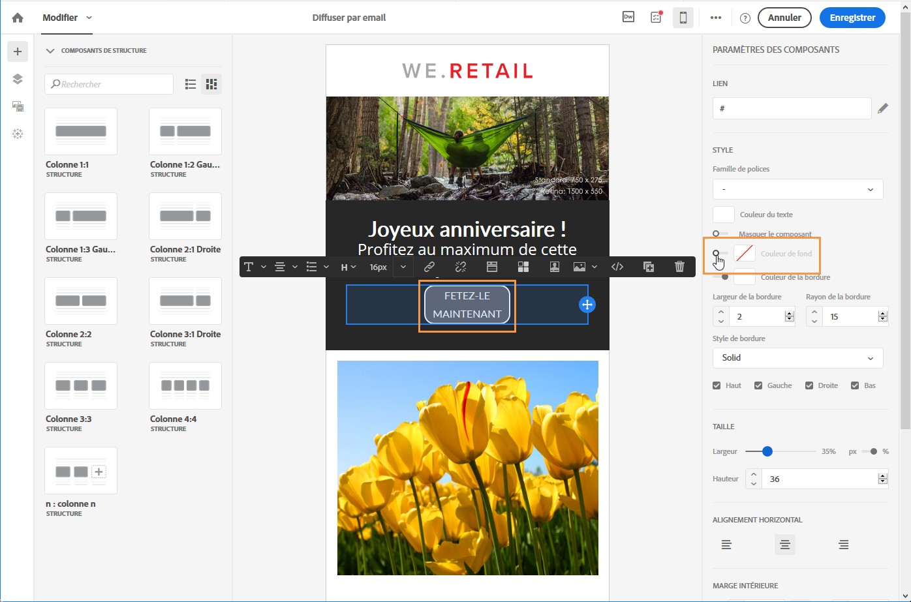Click the Largeur slider handle
The image size is (911, 602).
(x=767, y=451)
